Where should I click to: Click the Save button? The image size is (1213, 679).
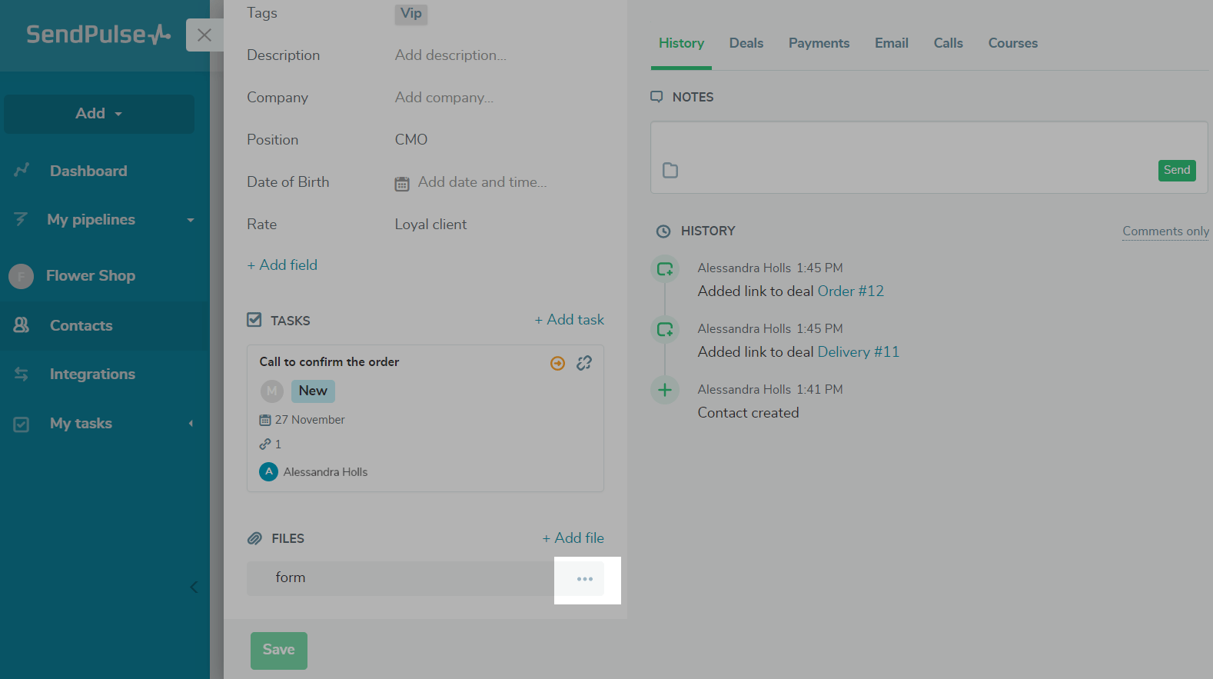point(278,650)
